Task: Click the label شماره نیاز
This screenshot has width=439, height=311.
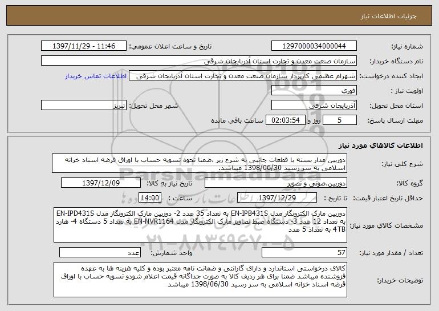Action: tap(407, 47)
